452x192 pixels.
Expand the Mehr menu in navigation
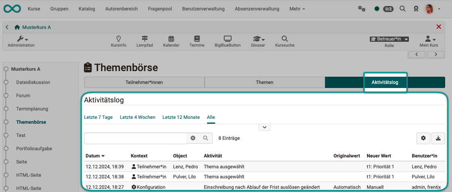[297, 9]
